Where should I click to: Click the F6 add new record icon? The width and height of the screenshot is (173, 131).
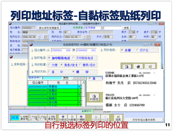[x=72, y=118]
